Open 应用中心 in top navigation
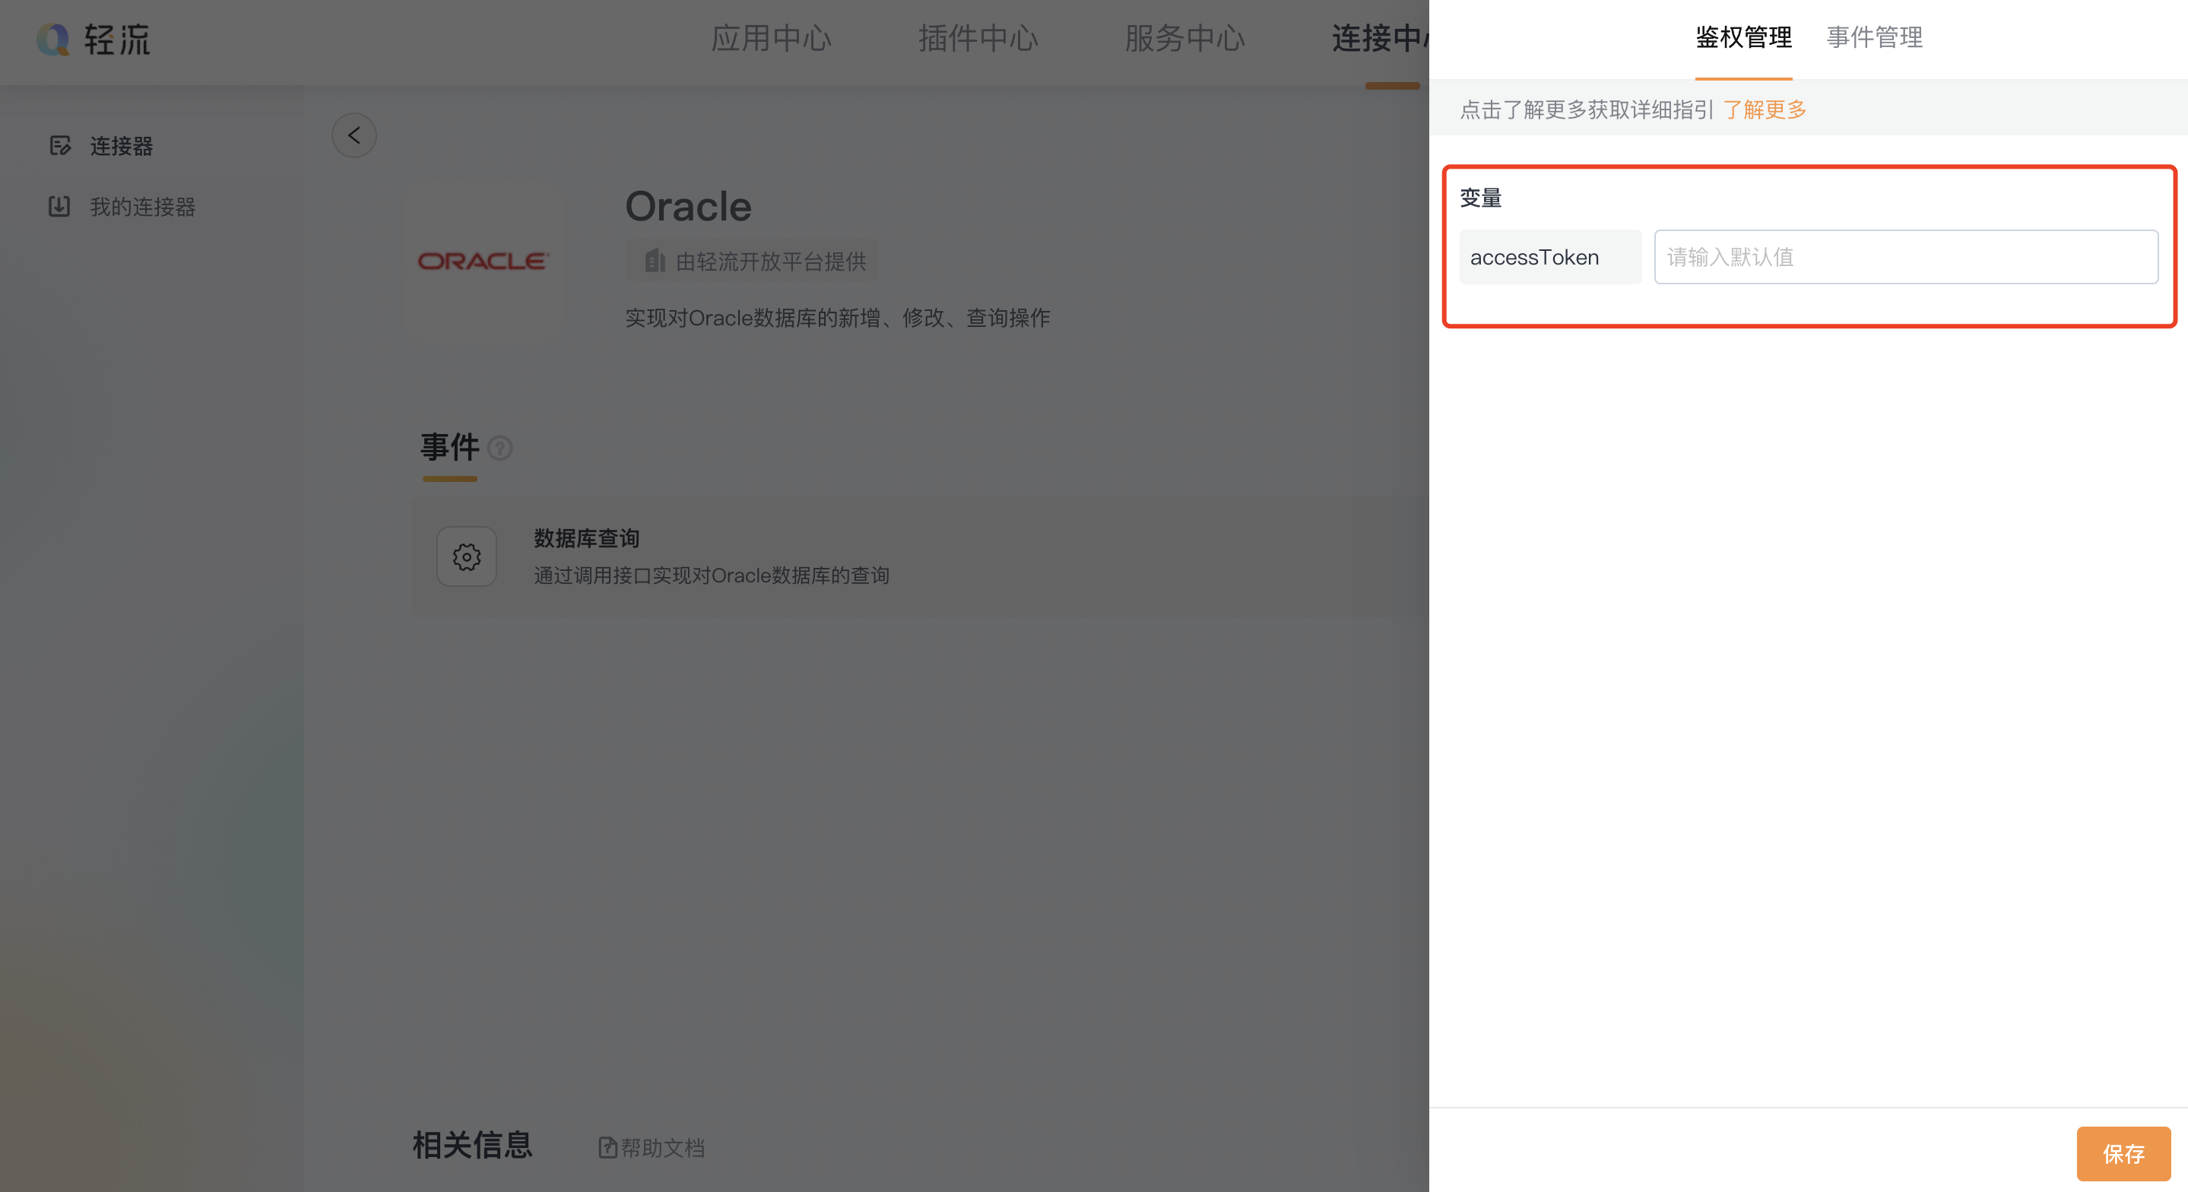The width and height of the screenshot is (2188, 1192). pos(771,38)
